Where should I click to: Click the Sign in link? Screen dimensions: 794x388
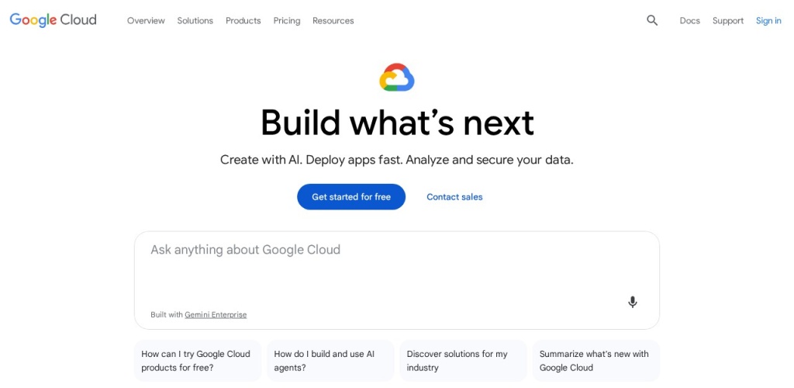(768, 21)
